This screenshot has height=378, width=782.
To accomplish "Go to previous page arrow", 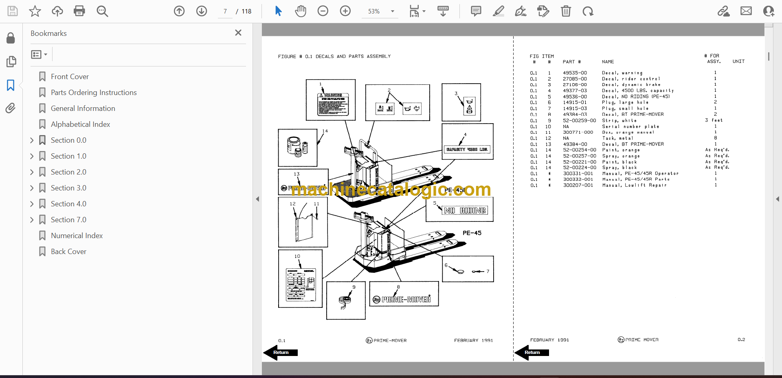I will tap(179, 11).
